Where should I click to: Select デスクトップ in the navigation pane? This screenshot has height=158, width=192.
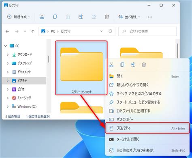click(22, 63)
